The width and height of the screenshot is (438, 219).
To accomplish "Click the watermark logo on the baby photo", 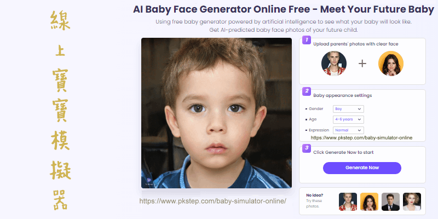I will (149, 181).
